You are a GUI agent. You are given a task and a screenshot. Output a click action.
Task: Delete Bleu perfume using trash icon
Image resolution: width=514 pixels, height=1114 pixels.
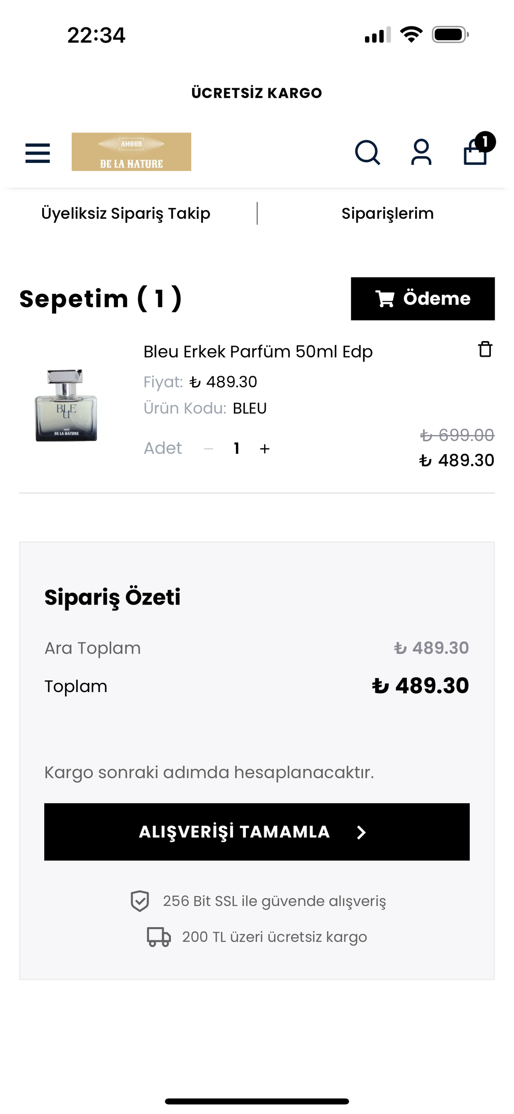485,349
